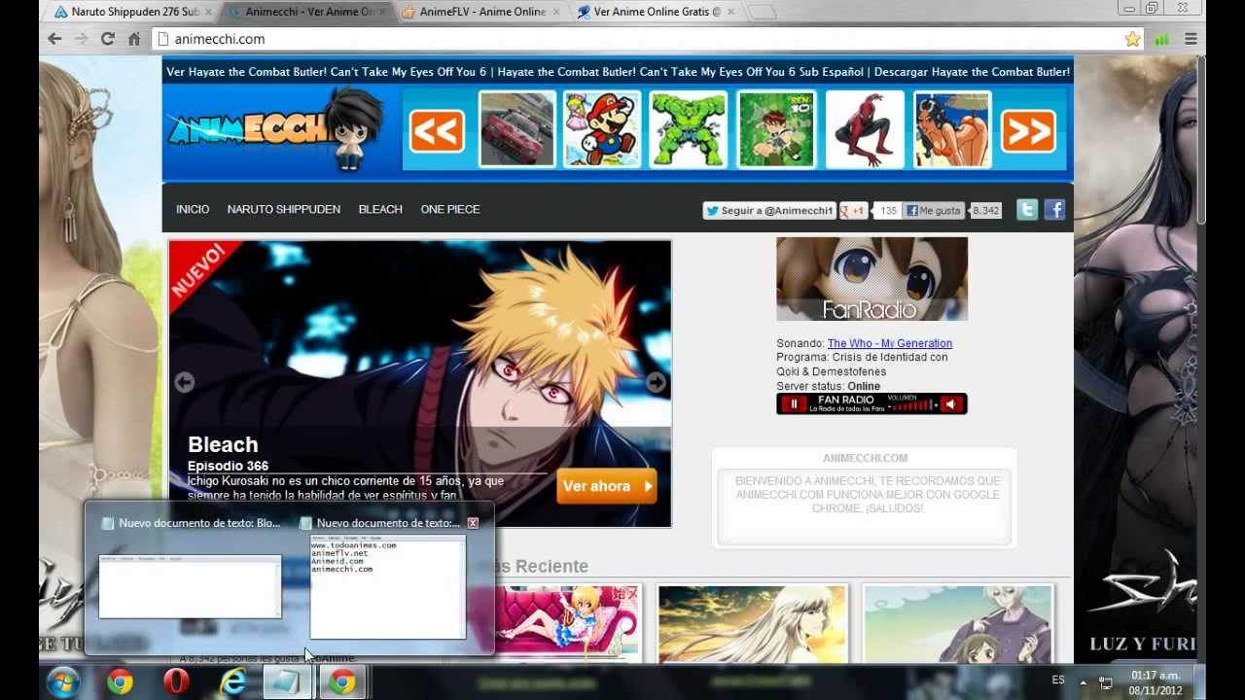Open the green Hulk game thumbnail

coord(689,129)
